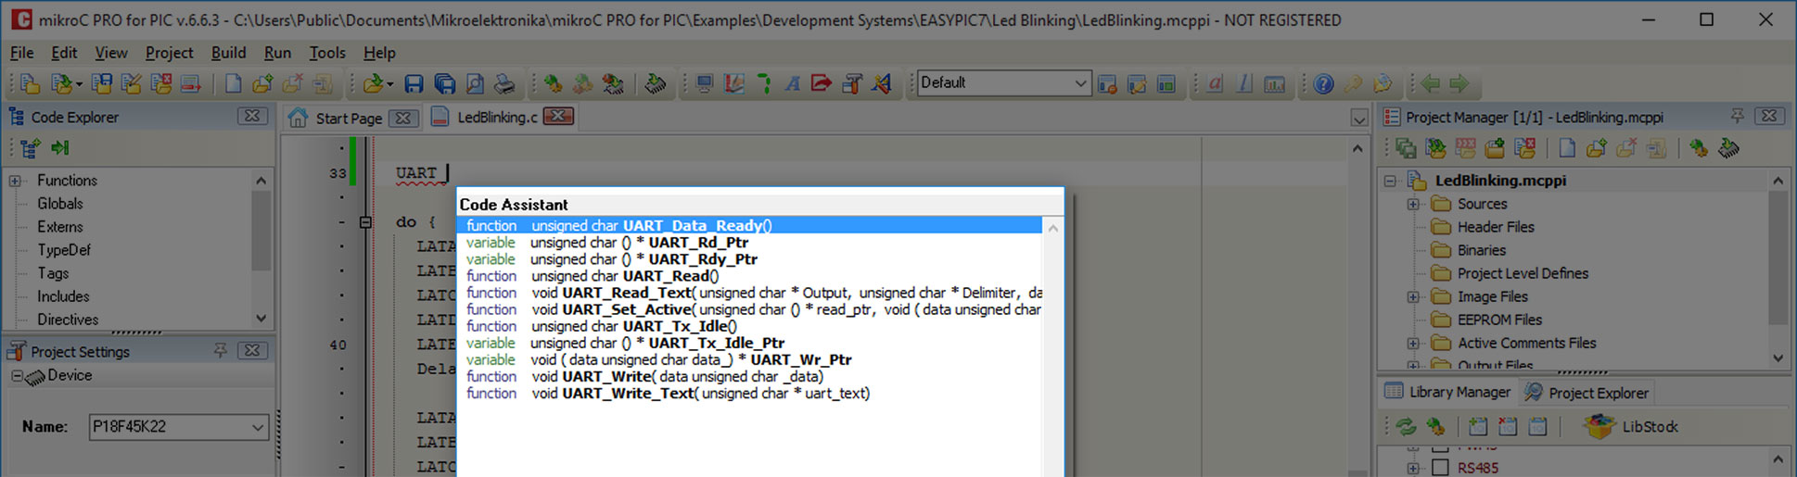The height and width of the screenshot is (477, 1797).
Task: Expand the Image Files folder node
Action: [1413, 296]
